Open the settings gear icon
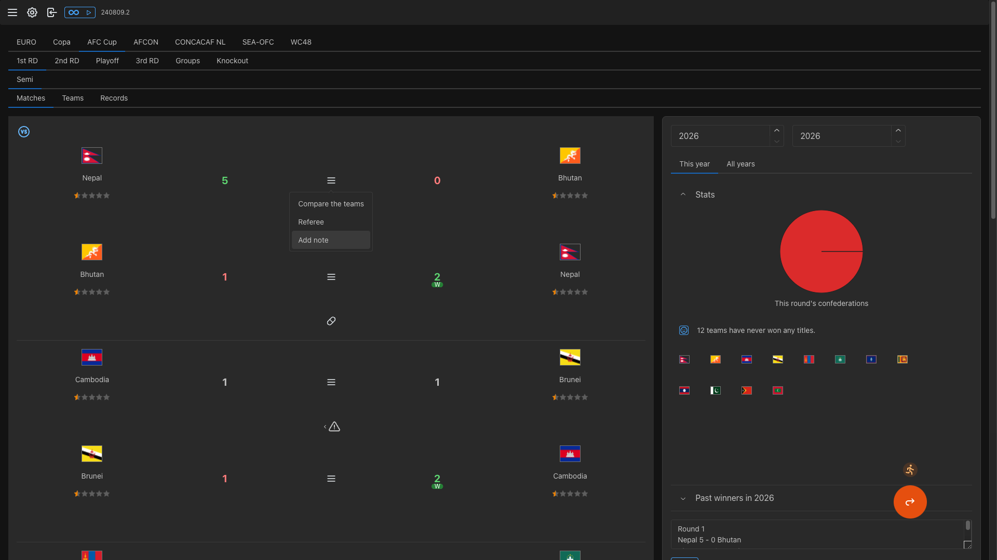 (x=32, y=12)
